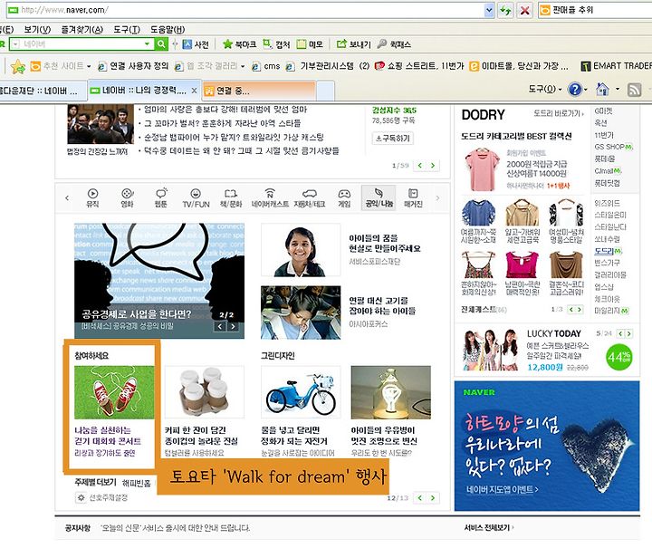Expand the address bar dropdown arrow
The image size is (652, 548).
489,10
